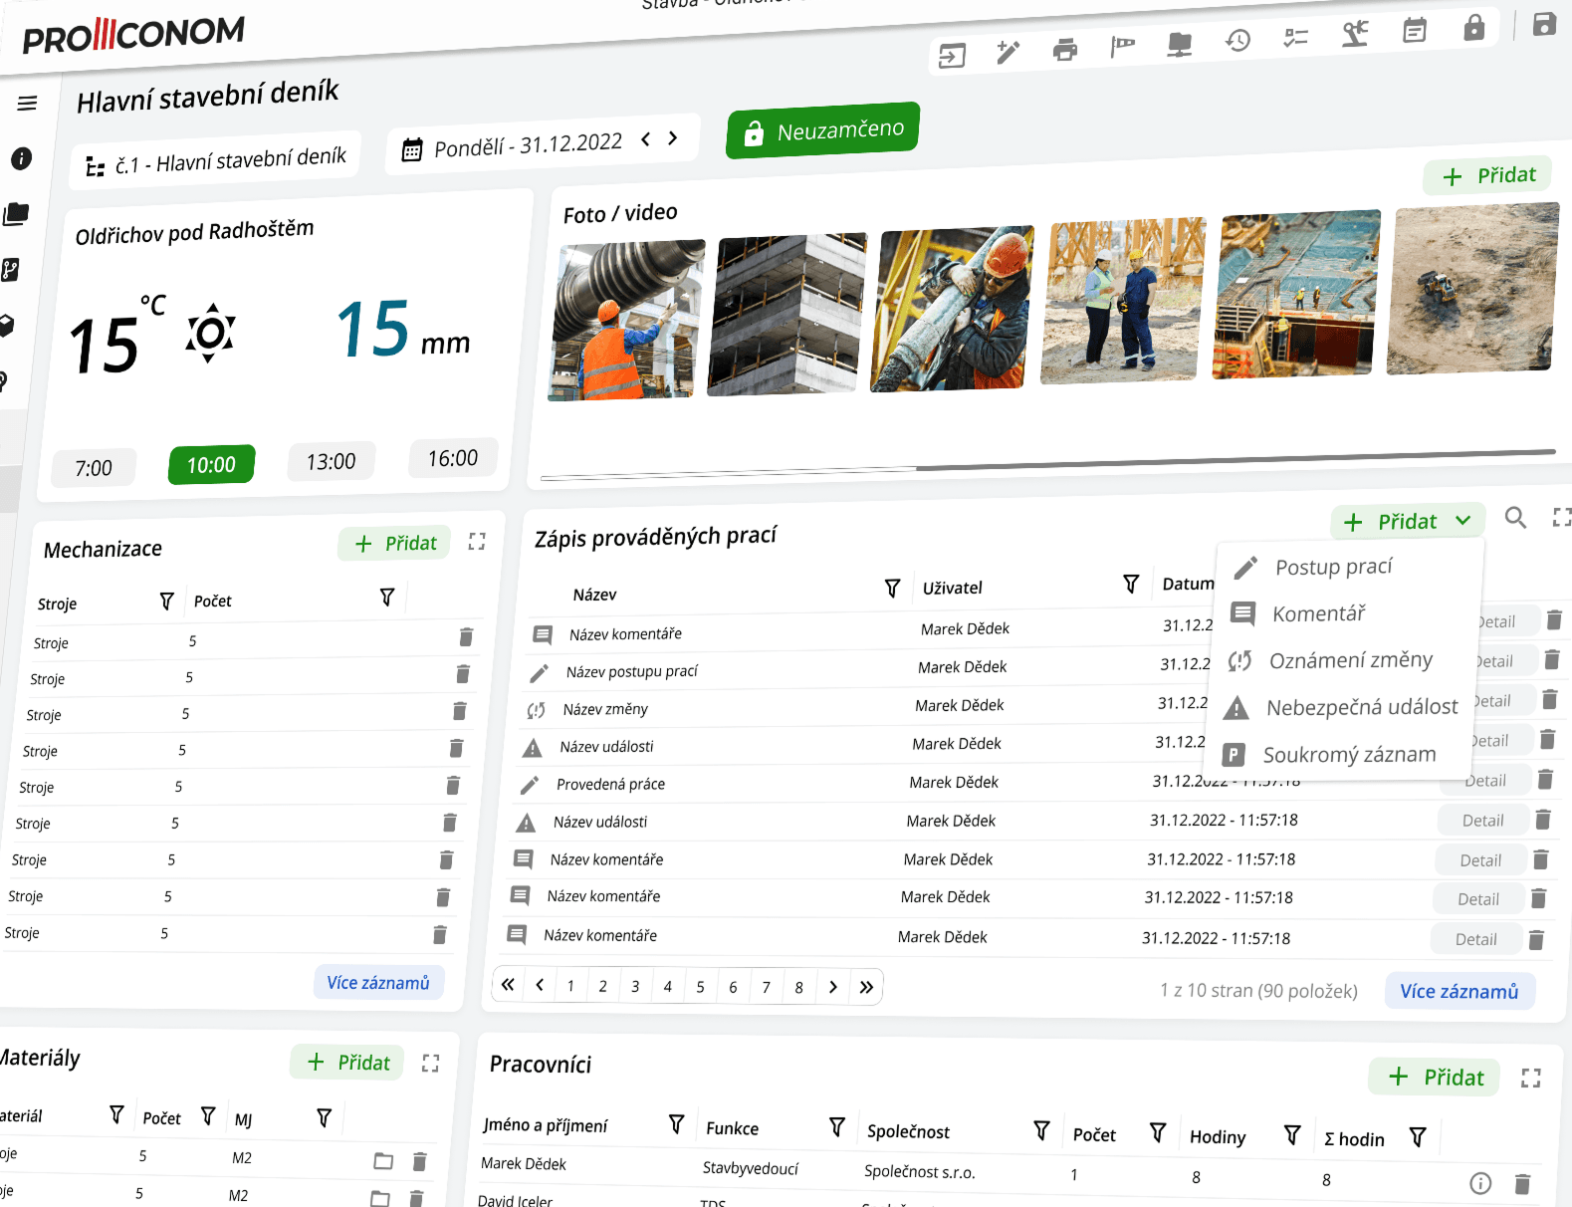Expand Pracovníci panel to fullscreen
Image resolution: width=1572 pixels, height=1207 pixels.
click(x=1531, y=1078)
